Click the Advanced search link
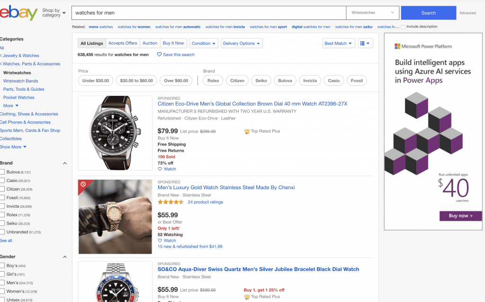Image resolution: width=485 pixels, height=302 pixels. tap(467, 13)
